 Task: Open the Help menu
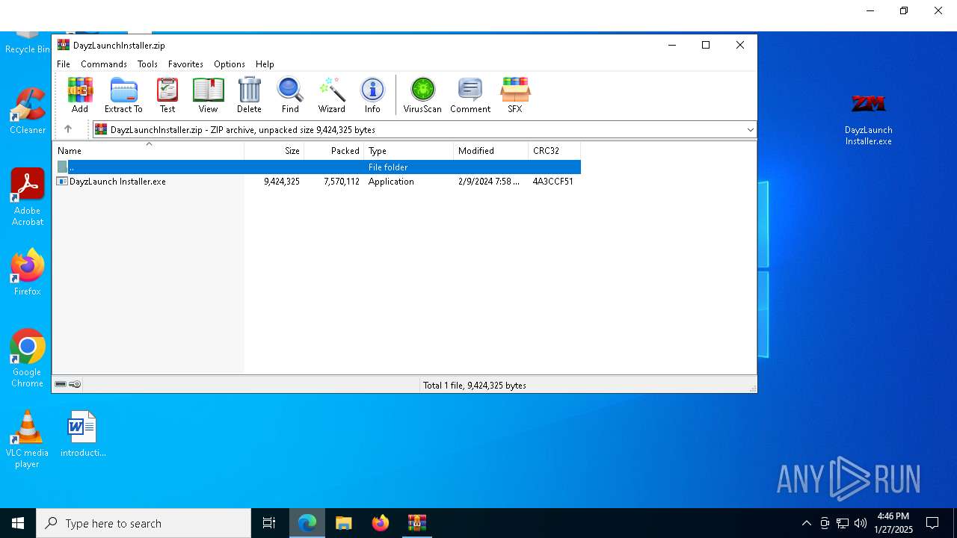pos(265,64)
